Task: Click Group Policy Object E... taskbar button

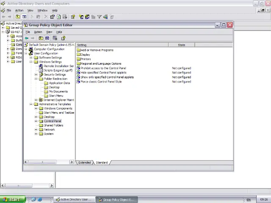Action: point(117,200)
